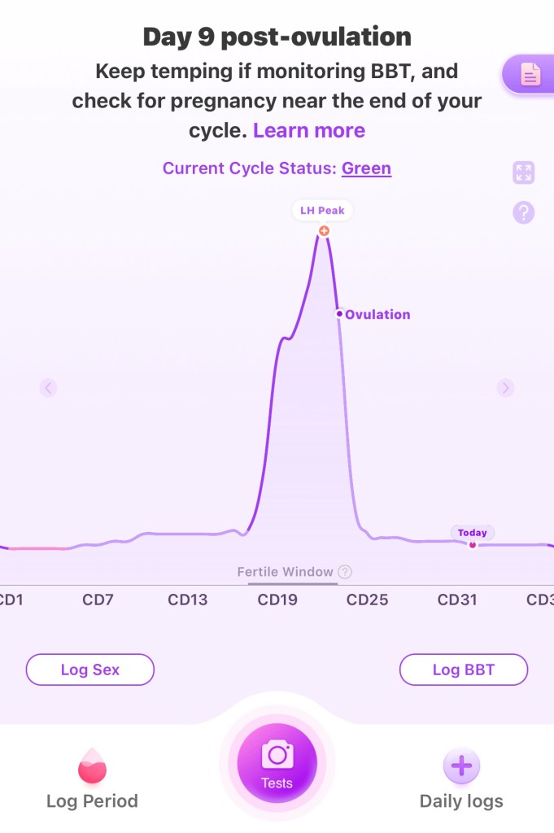Select the Today marker on chart

click(x=472, y=544)
